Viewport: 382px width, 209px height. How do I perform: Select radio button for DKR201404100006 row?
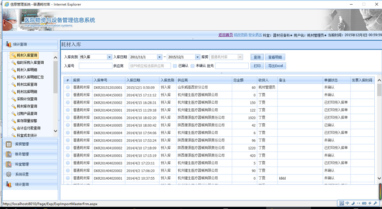[68, 118]
